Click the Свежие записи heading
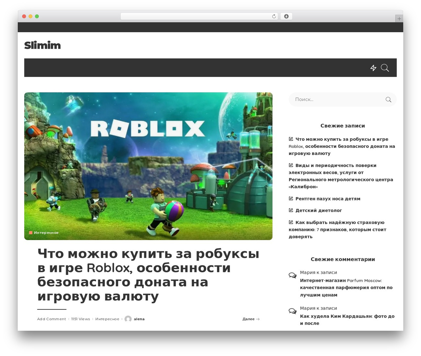421x356 pixels. 343,126
